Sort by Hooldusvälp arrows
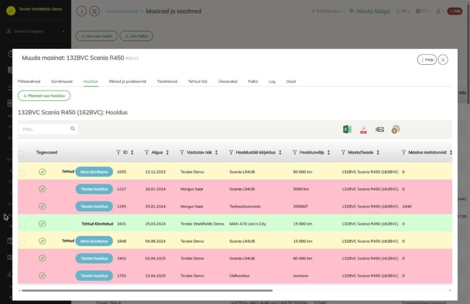 click(x=329, y=152)
